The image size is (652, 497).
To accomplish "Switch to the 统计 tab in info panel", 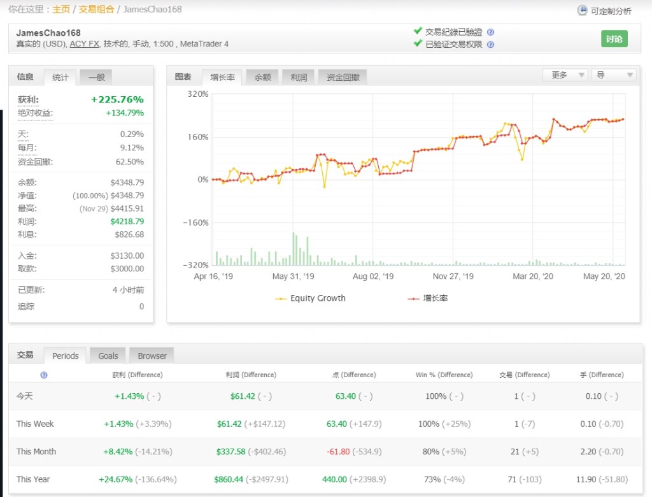I will [x=60, y=77].
